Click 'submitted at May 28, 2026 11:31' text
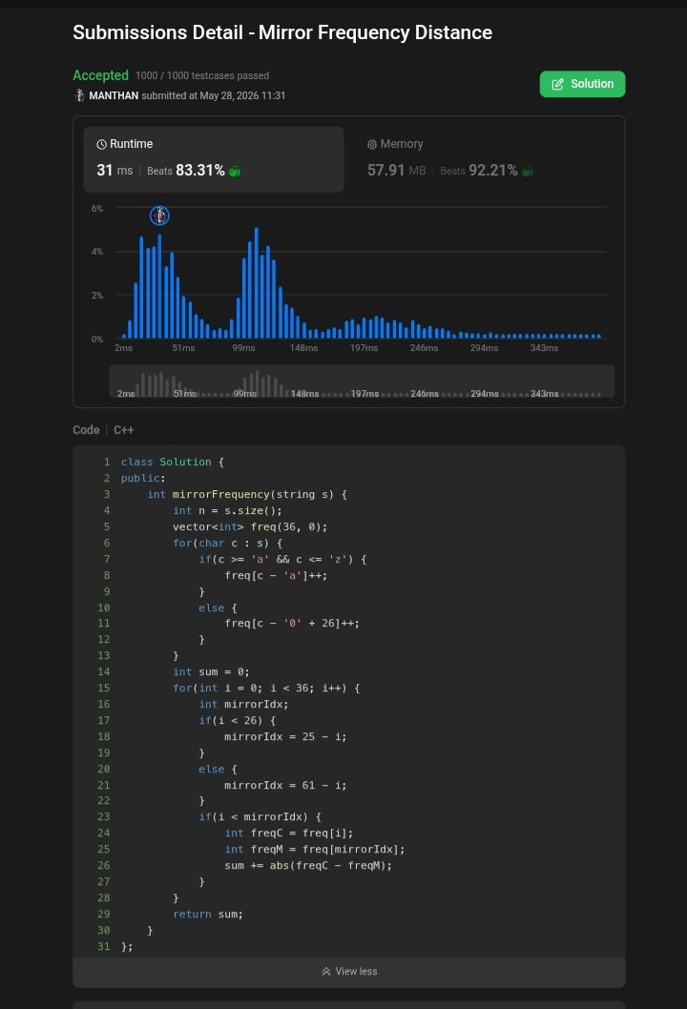687x1009 pixels. point(213,95)
